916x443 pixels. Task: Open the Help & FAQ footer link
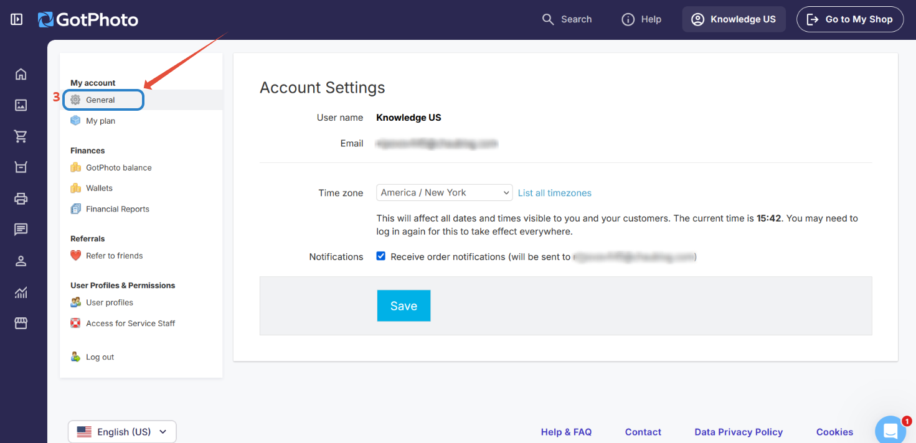566,432
